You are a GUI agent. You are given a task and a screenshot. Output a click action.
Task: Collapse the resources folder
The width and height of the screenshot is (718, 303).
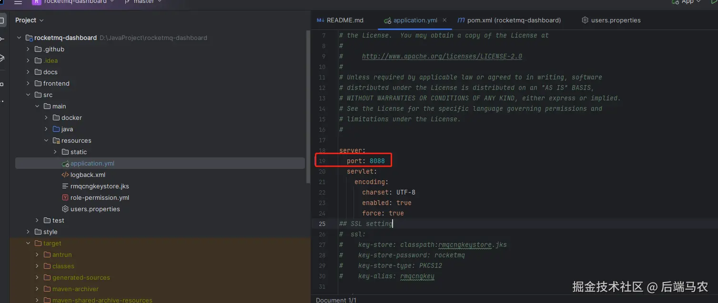pyautogui.click(x=46, y=141)
